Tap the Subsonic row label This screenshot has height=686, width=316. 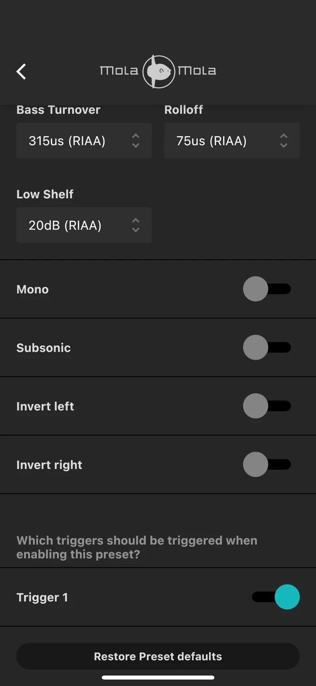click(x=43, y=348)
